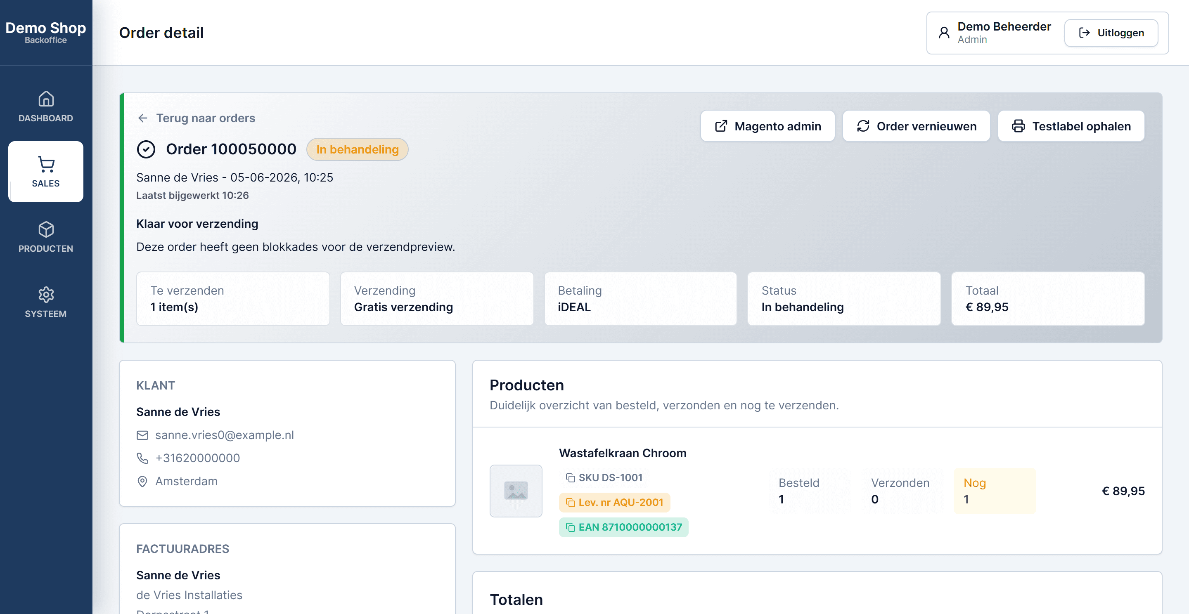Click the printer icon on Testlabel ophalen
The height and width of the screenshot is (614, 1189).
[1018, 126]
